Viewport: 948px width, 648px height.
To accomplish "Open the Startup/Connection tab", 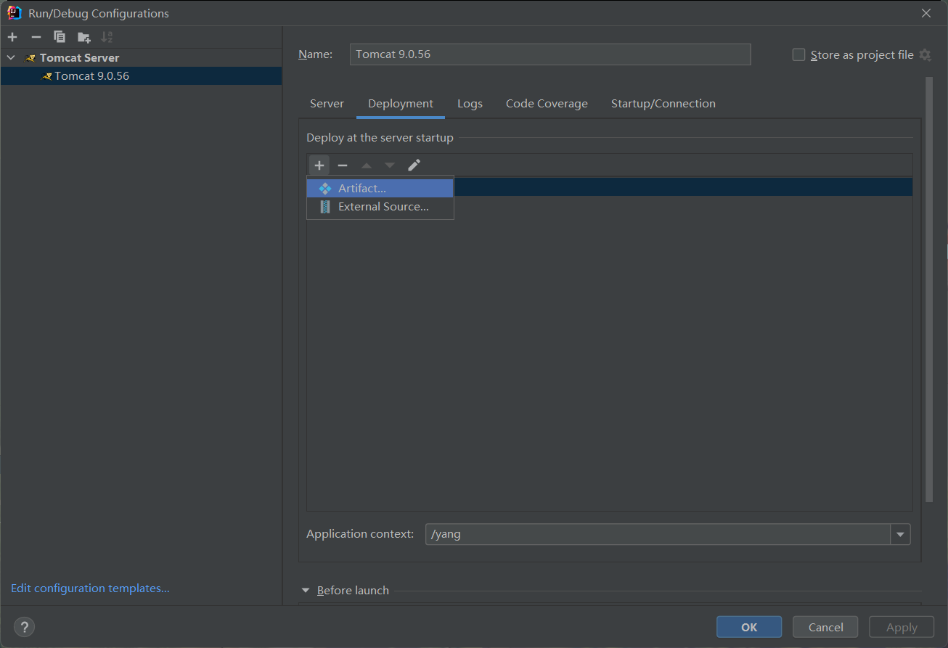I will (x=663, y=104).
